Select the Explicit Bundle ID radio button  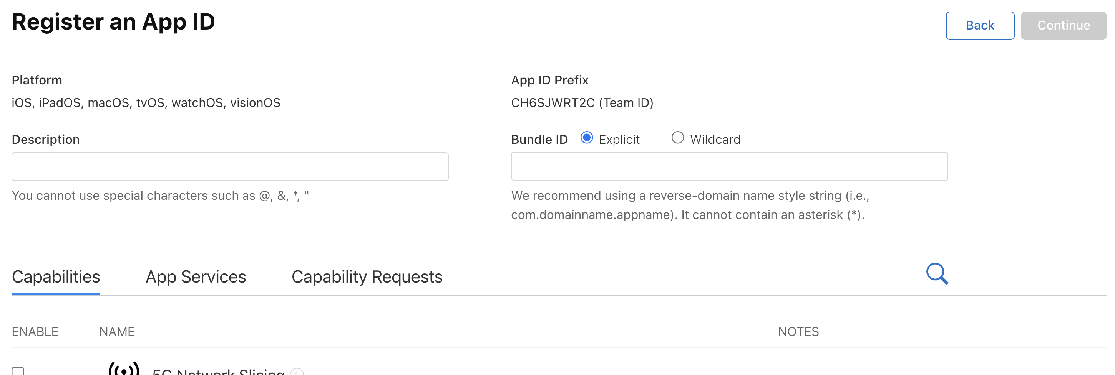click(586, 138)
